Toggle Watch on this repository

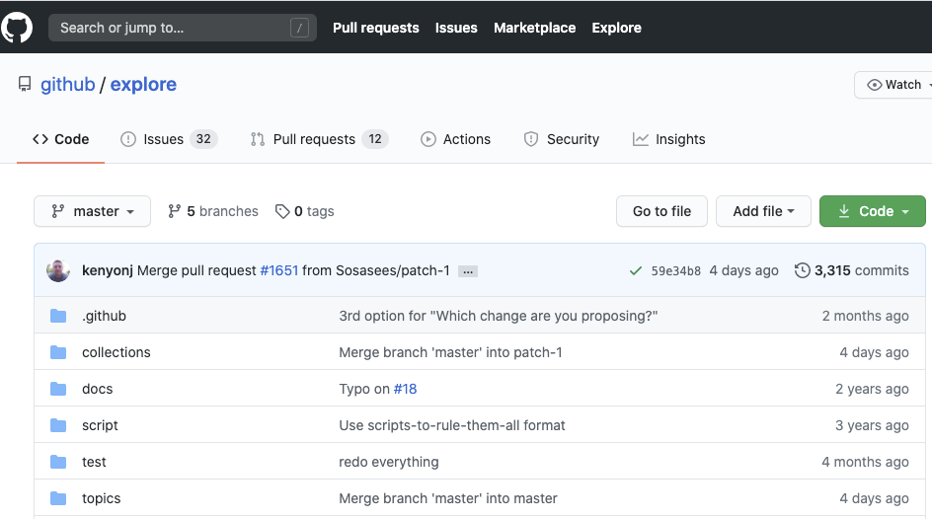[893, 85]
